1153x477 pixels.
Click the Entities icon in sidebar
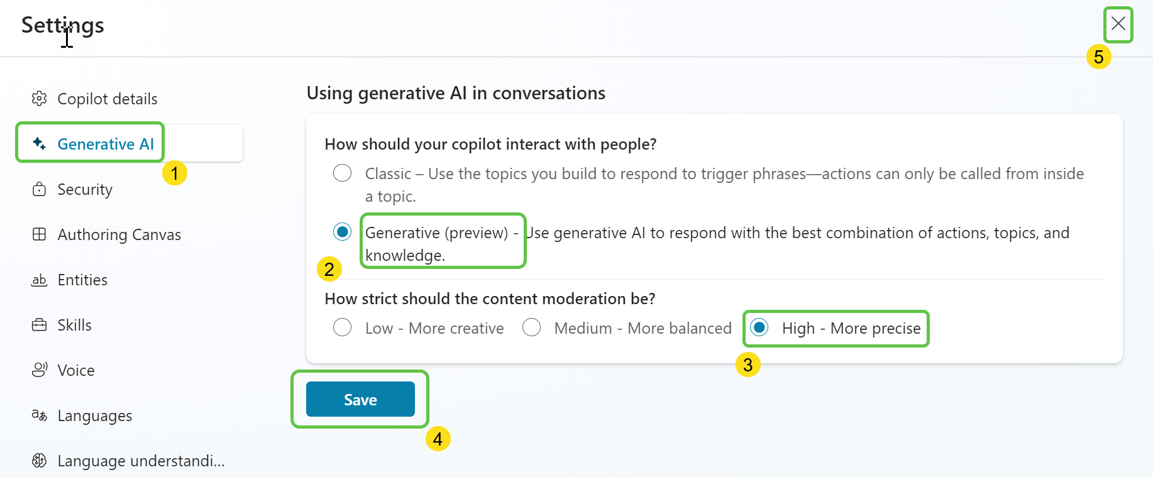[39, 280]
